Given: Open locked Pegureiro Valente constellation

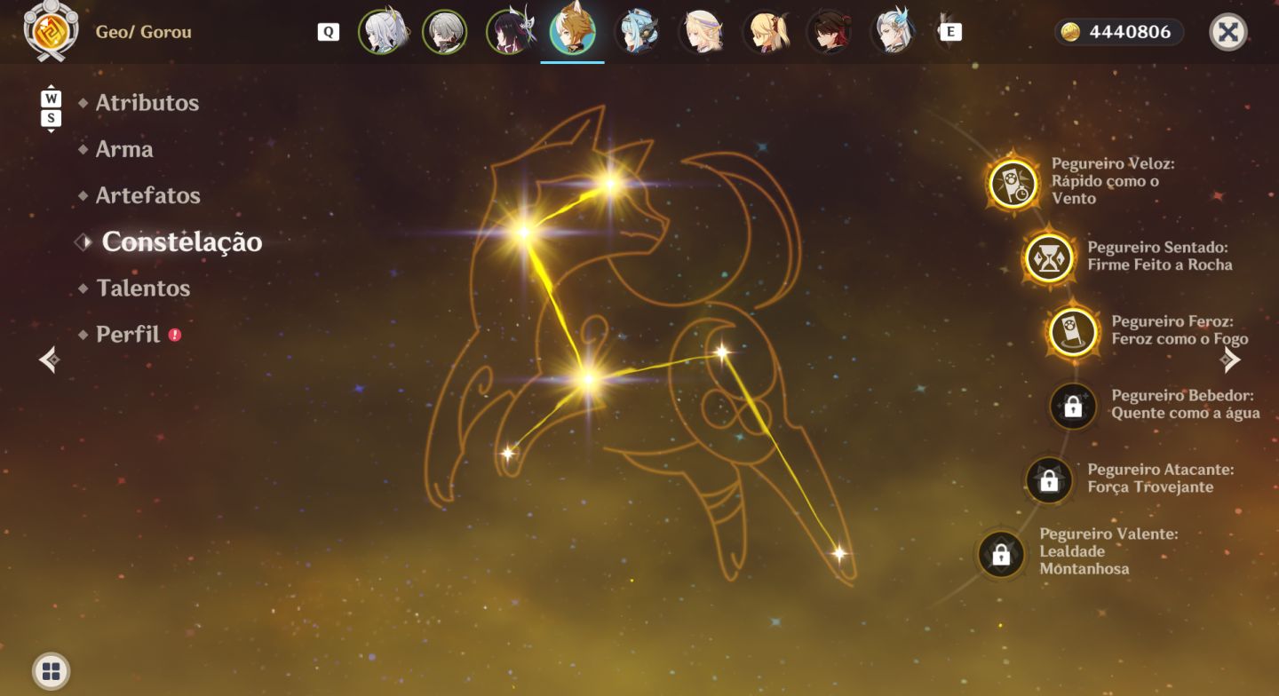Looking at the screenshot, I should click(1001, 555).
